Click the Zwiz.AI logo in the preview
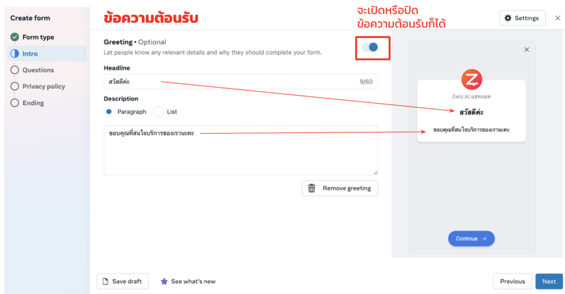This screenshot has width=565, height=294. (471, 79)
